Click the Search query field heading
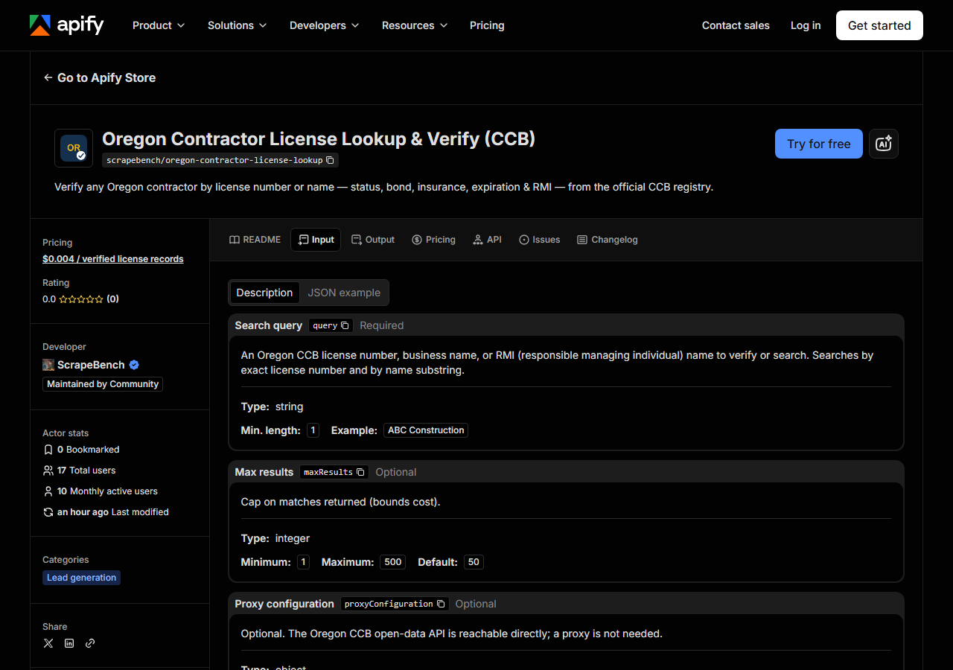This screenshot has height=670, width=953. (x=269, y=325)
